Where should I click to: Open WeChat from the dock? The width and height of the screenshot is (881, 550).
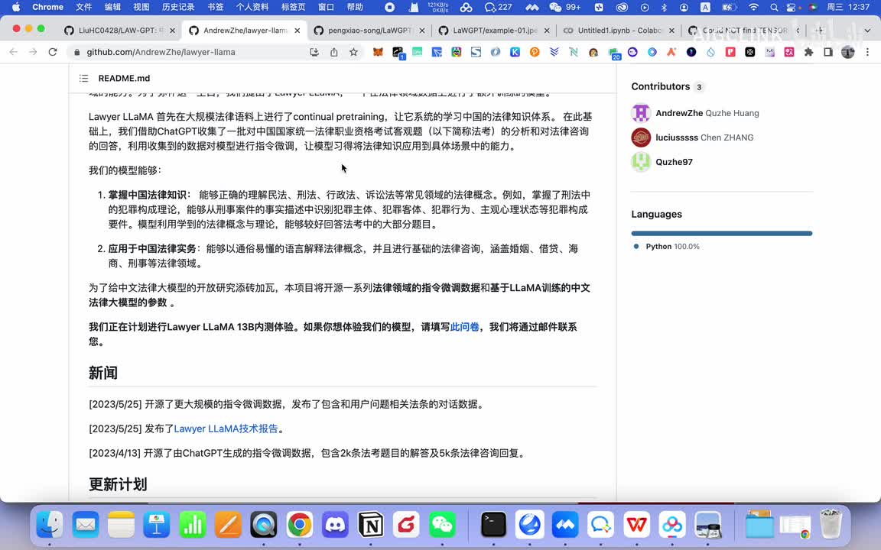click(442, 525)
